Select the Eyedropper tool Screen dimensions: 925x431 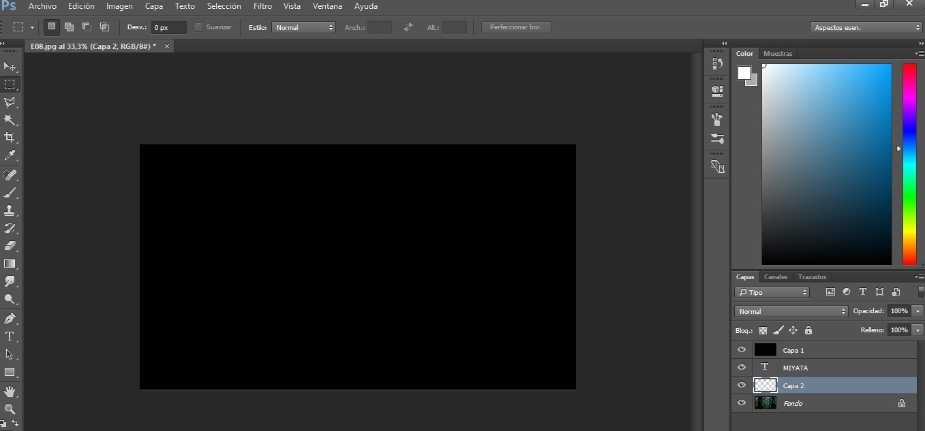[10, 156]
